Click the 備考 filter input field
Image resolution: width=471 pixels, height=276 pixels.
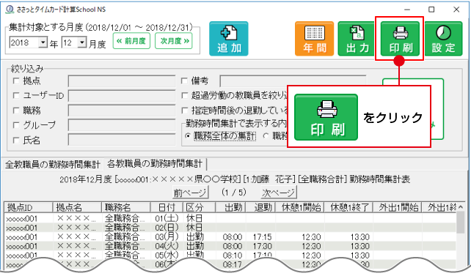pos(293,81)
